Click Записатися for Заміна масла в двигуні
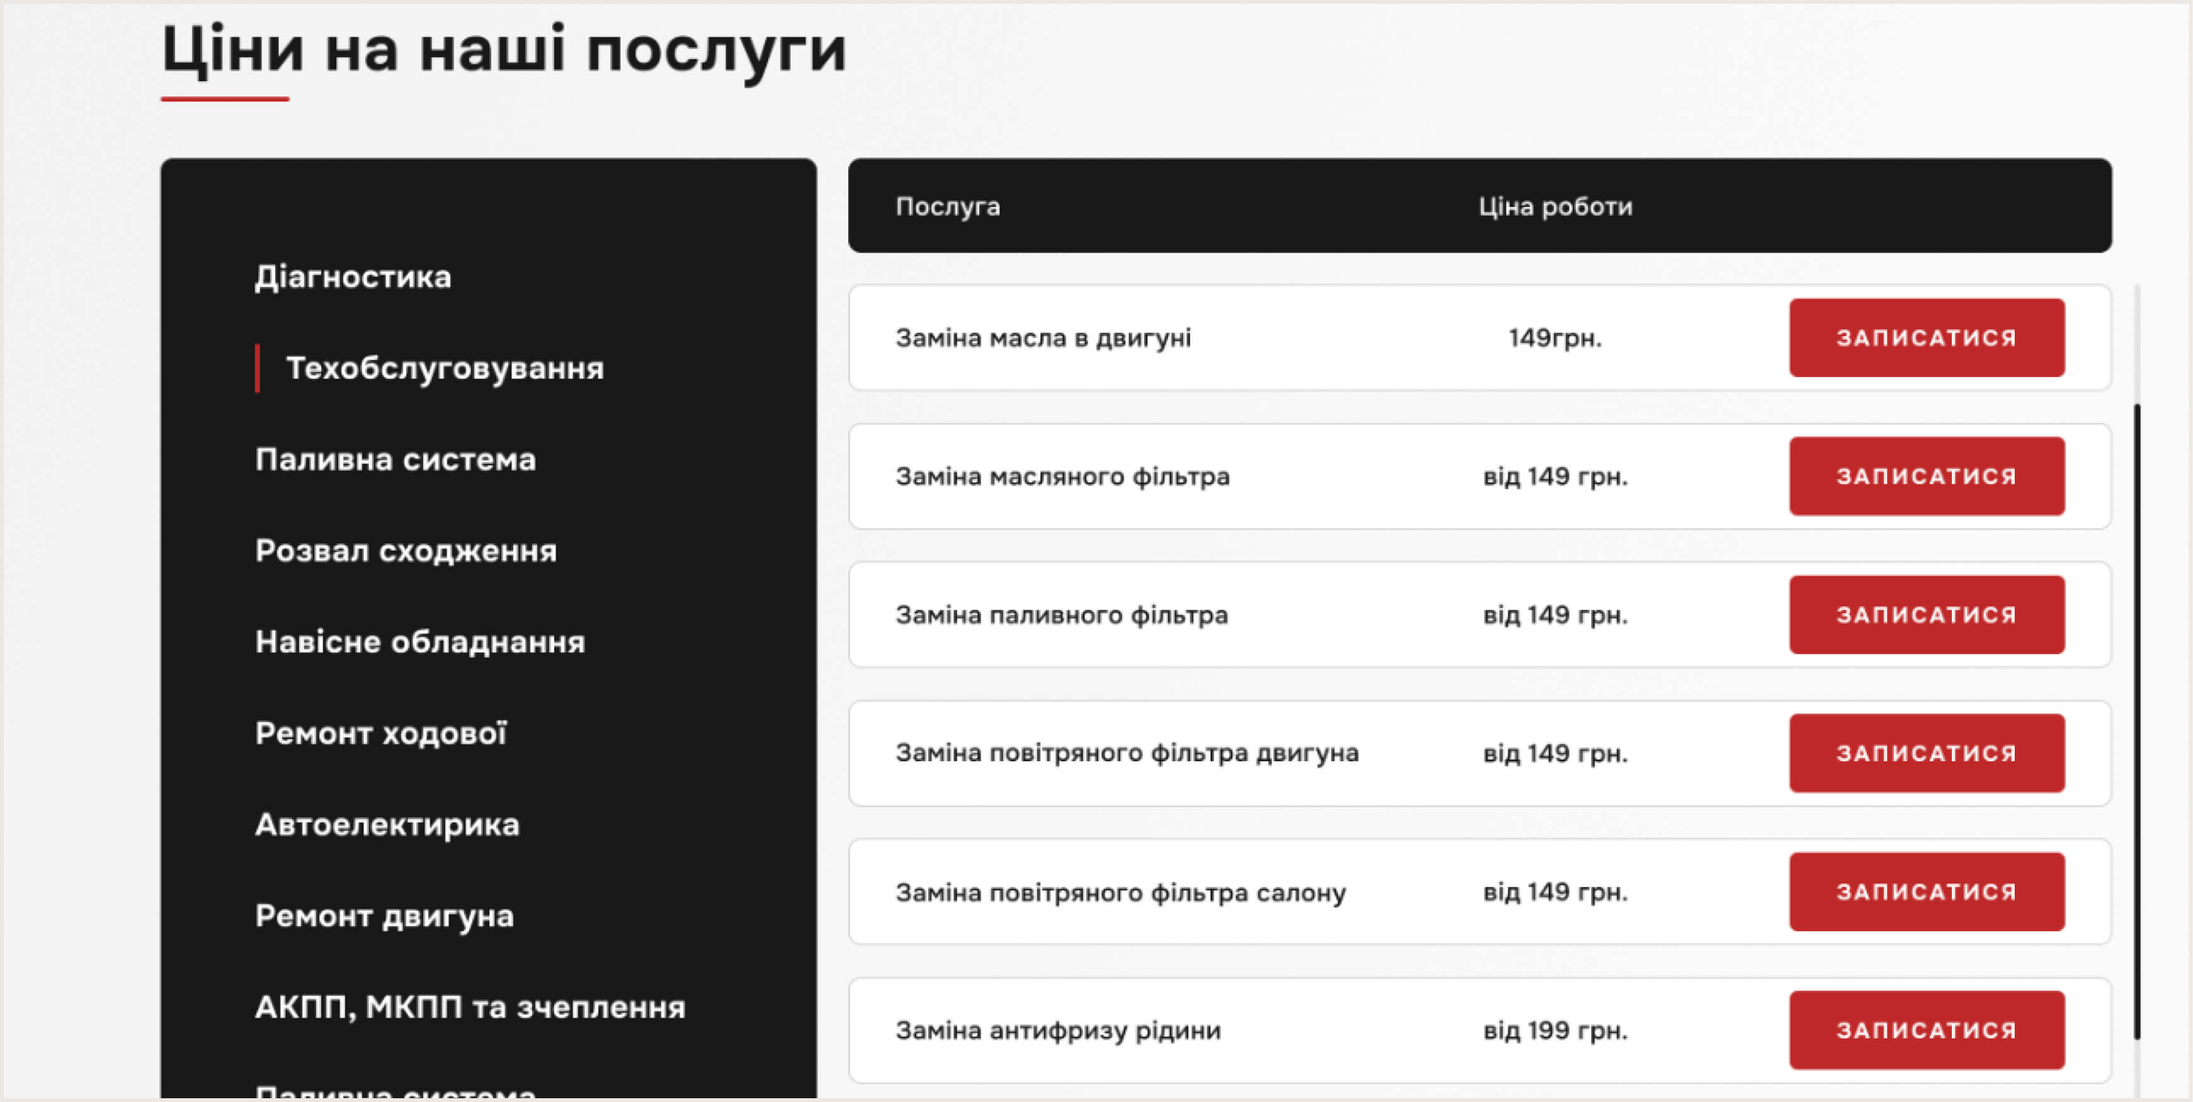2193x1102 pixels. (1926, 338)
